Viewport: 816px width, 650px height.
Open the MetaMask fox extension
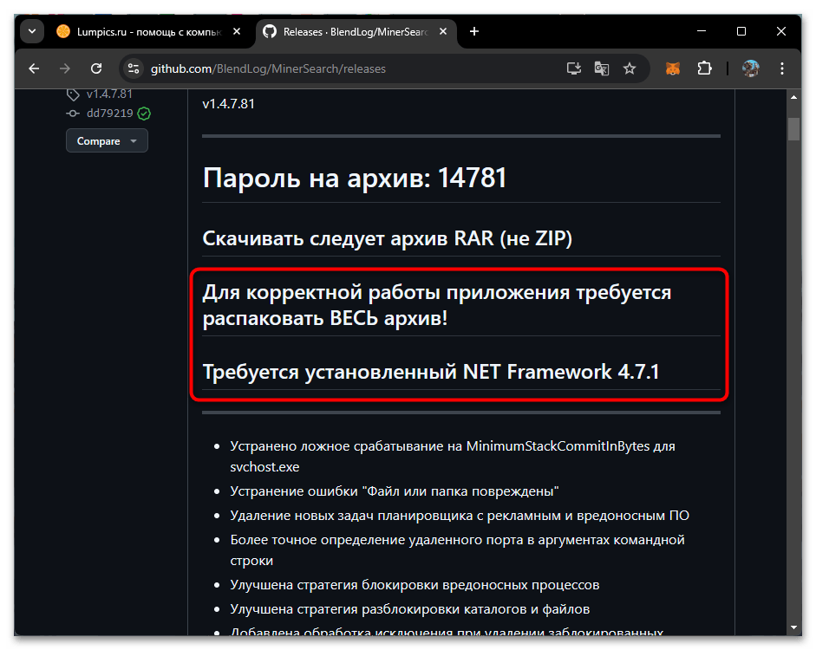point(673,68)
